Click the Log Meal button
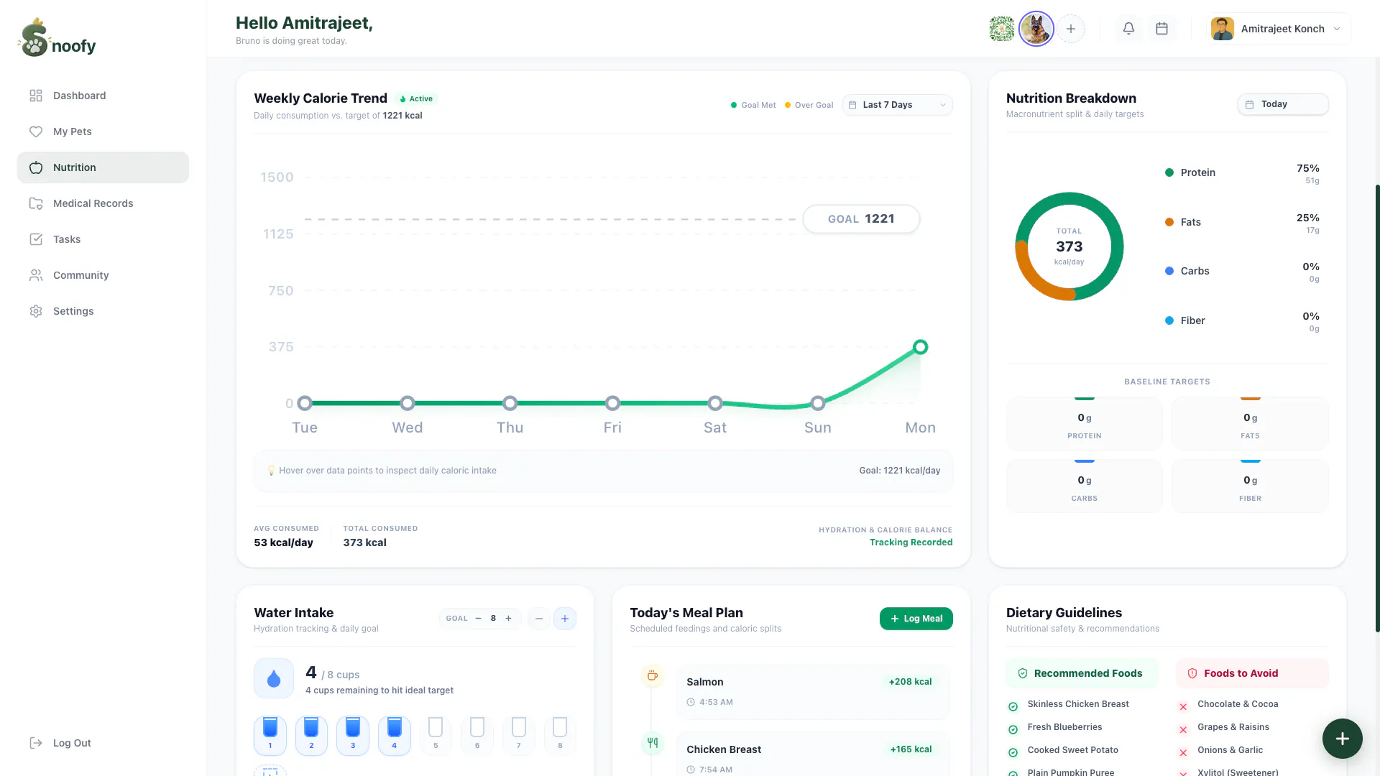 coord(916,619)
